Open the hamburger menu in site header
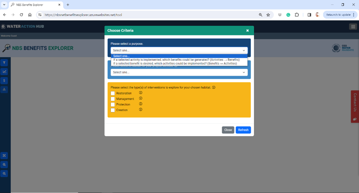The image size is (359, 193). point(353,26)
